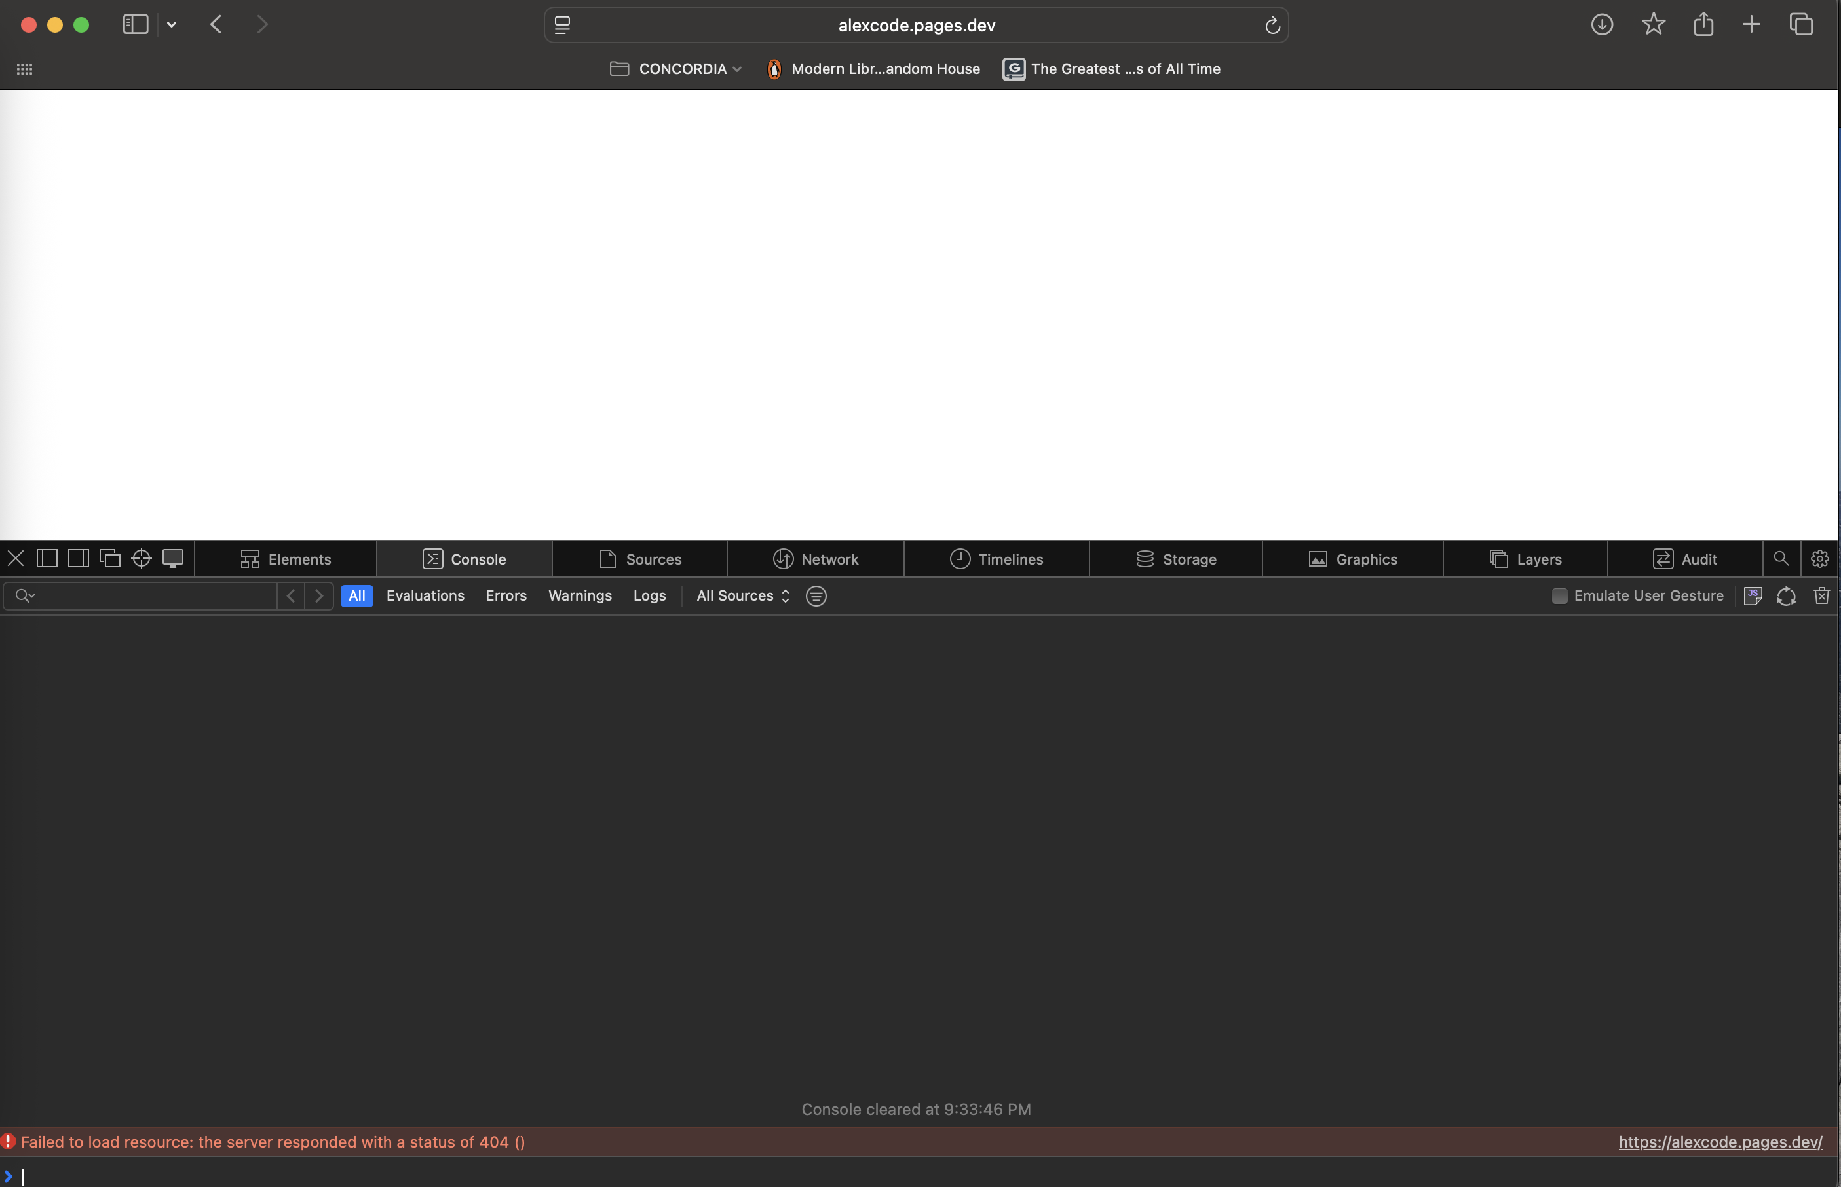Open the Web Inspector search magnifier
This screenshot has width=1841, height=1187.
[1781, 559]
